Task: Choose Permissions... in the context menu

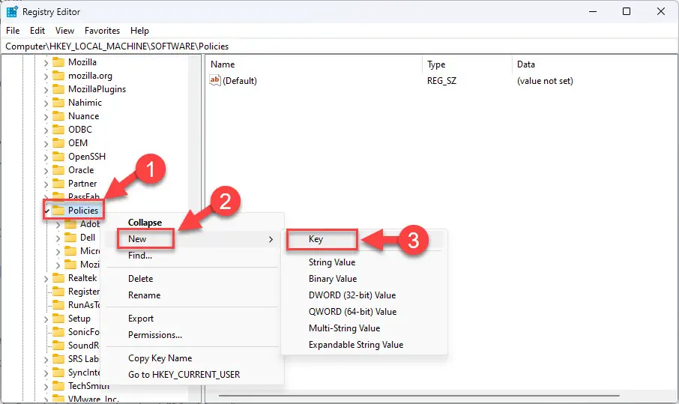Action: click(x=193, y=335)
